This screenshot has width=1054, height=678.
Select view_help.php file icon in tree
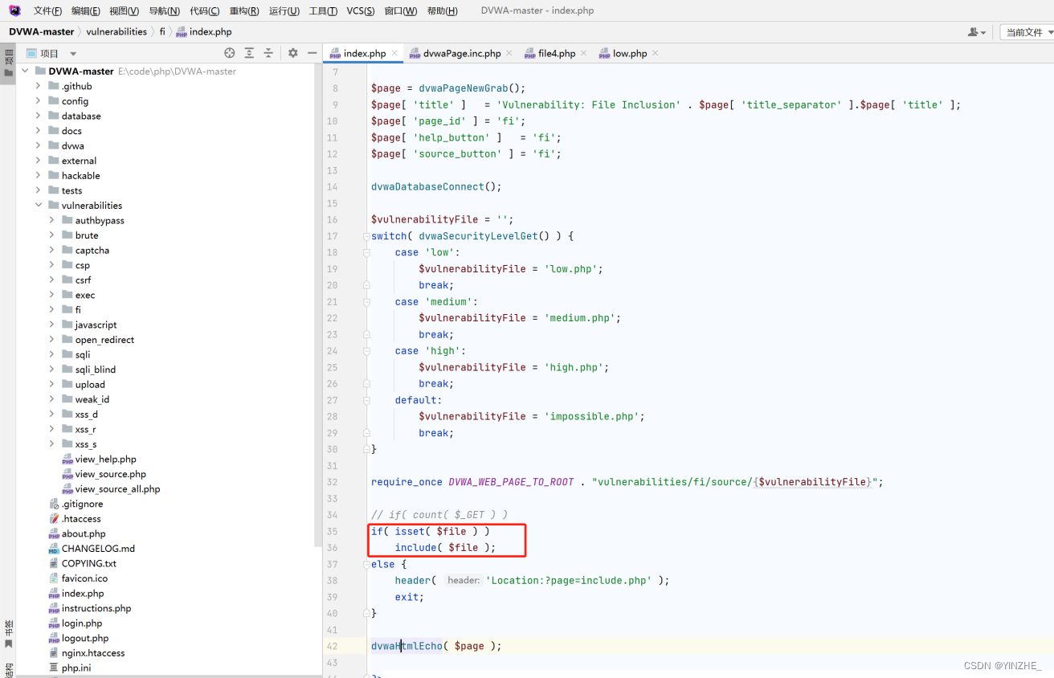pyautogui.click(x=67, y=459)
